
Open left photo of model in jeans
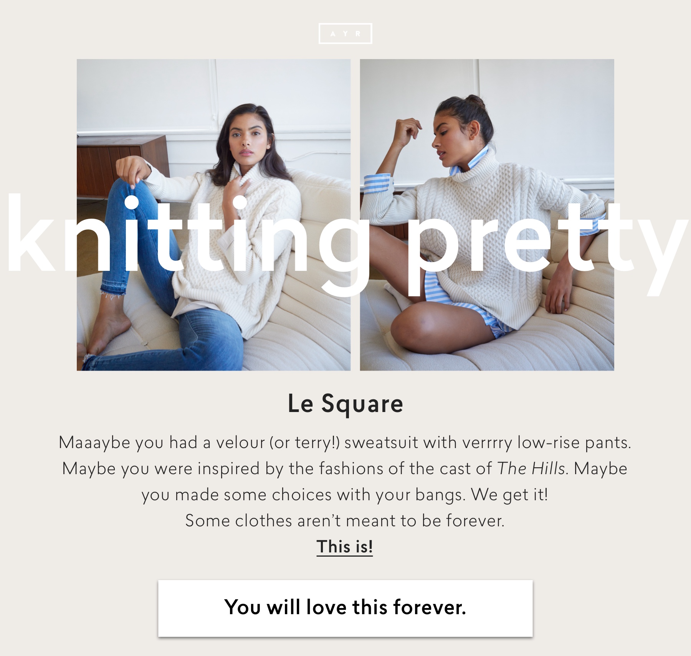213,215
